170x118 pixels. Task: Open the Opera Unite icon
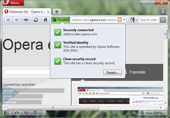point(26,113)
